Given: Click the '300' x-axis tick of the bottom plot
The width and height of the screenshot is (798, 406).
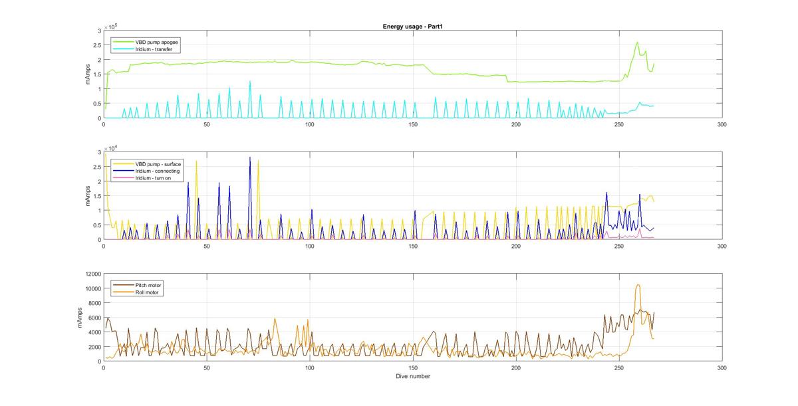Looking at the screenshot, I should coord(722,368).
